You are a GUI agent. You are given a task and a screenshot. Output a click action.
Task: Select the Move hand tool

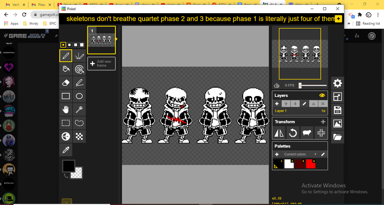coord(66,110)
